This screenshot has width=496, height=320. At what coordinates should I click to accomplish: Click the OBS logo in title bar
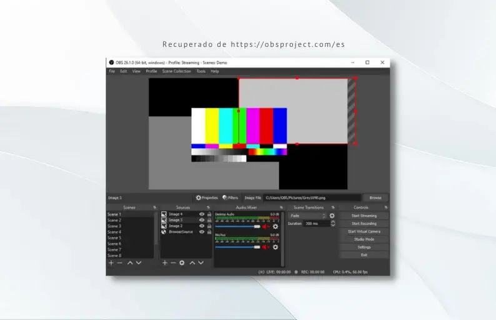click(x=111, y=62)
